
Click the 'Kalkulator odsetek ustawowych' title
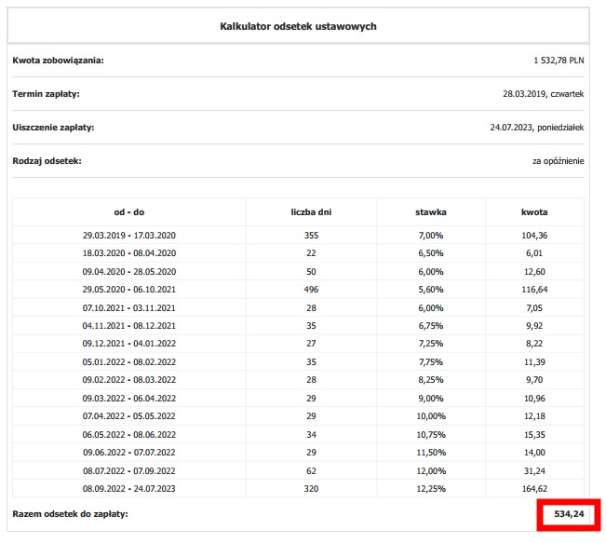[298, 26]
